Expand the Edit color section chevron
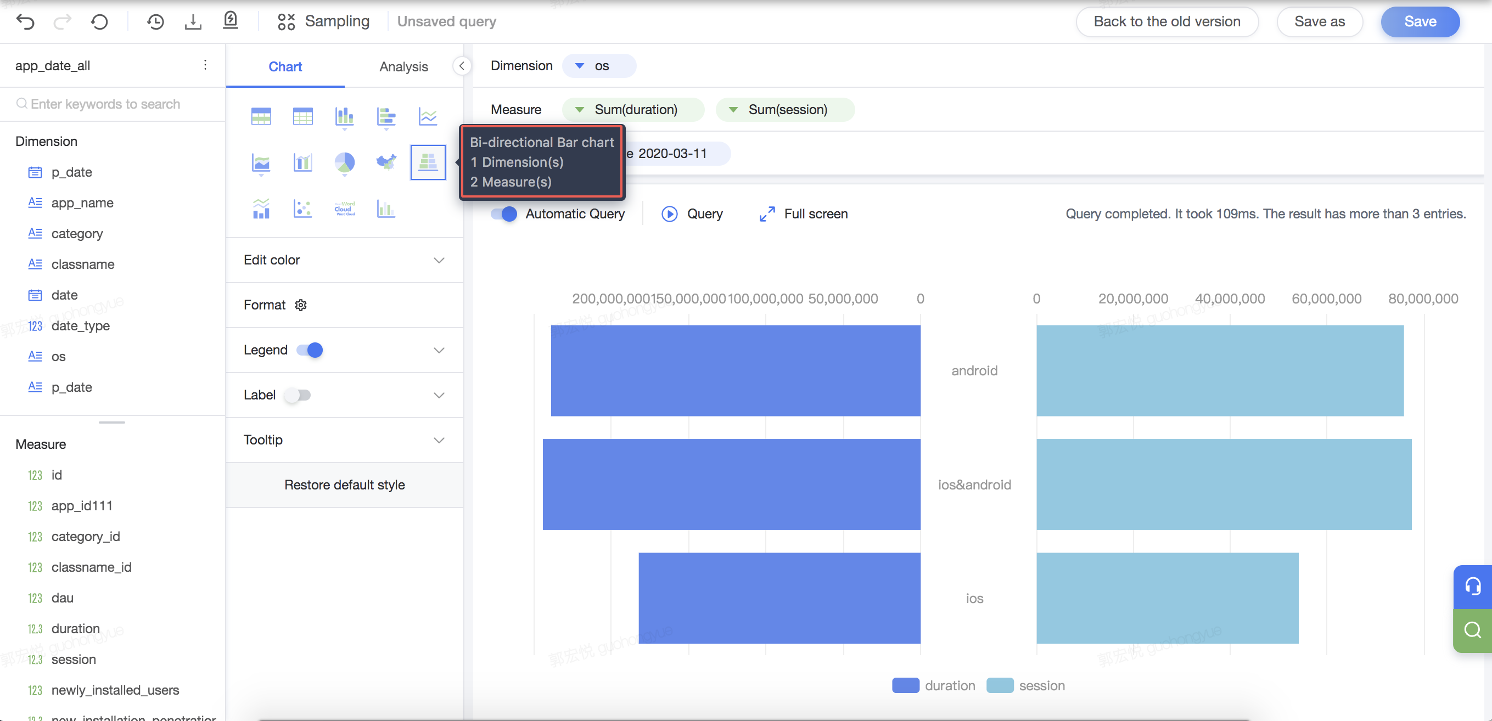Screen dimensions: 1492x721 439,260
